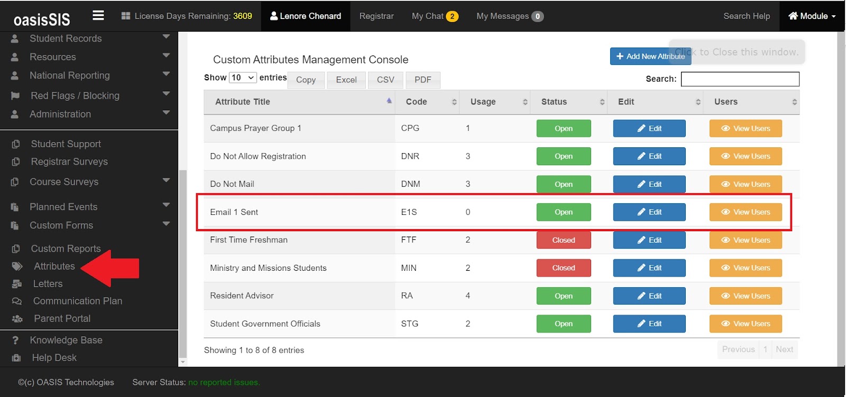846x397 pixels.
Task: Click the Next pagination button
Action: pyautogui.click(x=784, y=349)
